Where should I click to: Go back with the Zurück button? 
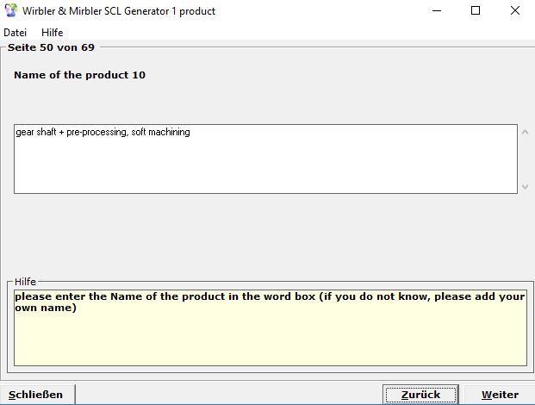[x=420, y=395]
